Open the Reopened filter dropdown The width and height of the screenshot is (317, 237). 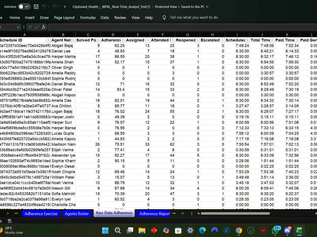tap(197, 40)
